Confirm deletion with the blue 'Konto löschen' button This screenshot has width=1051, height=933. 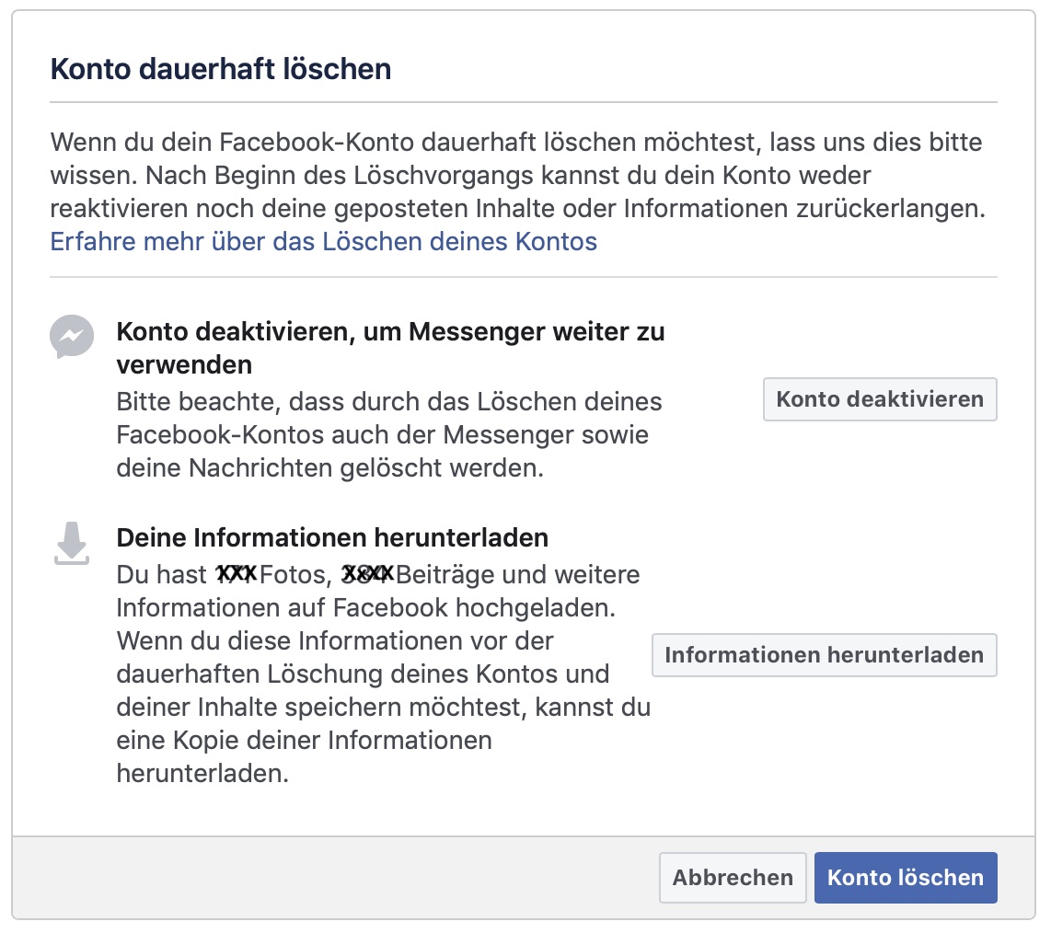(905, 877)
